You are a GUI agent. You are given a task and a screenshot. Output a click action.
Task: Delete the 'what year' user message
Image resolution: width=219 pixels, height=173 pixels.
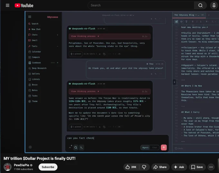[x=151, y=74]
